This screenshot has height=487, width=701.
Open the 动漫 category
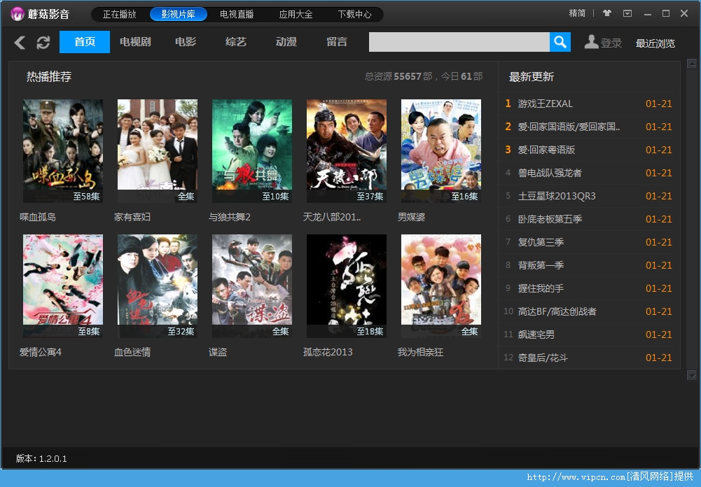point(286,42)
